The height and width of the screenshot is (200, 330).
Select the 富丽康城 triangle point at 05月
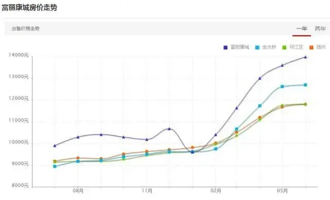[282, 65]
